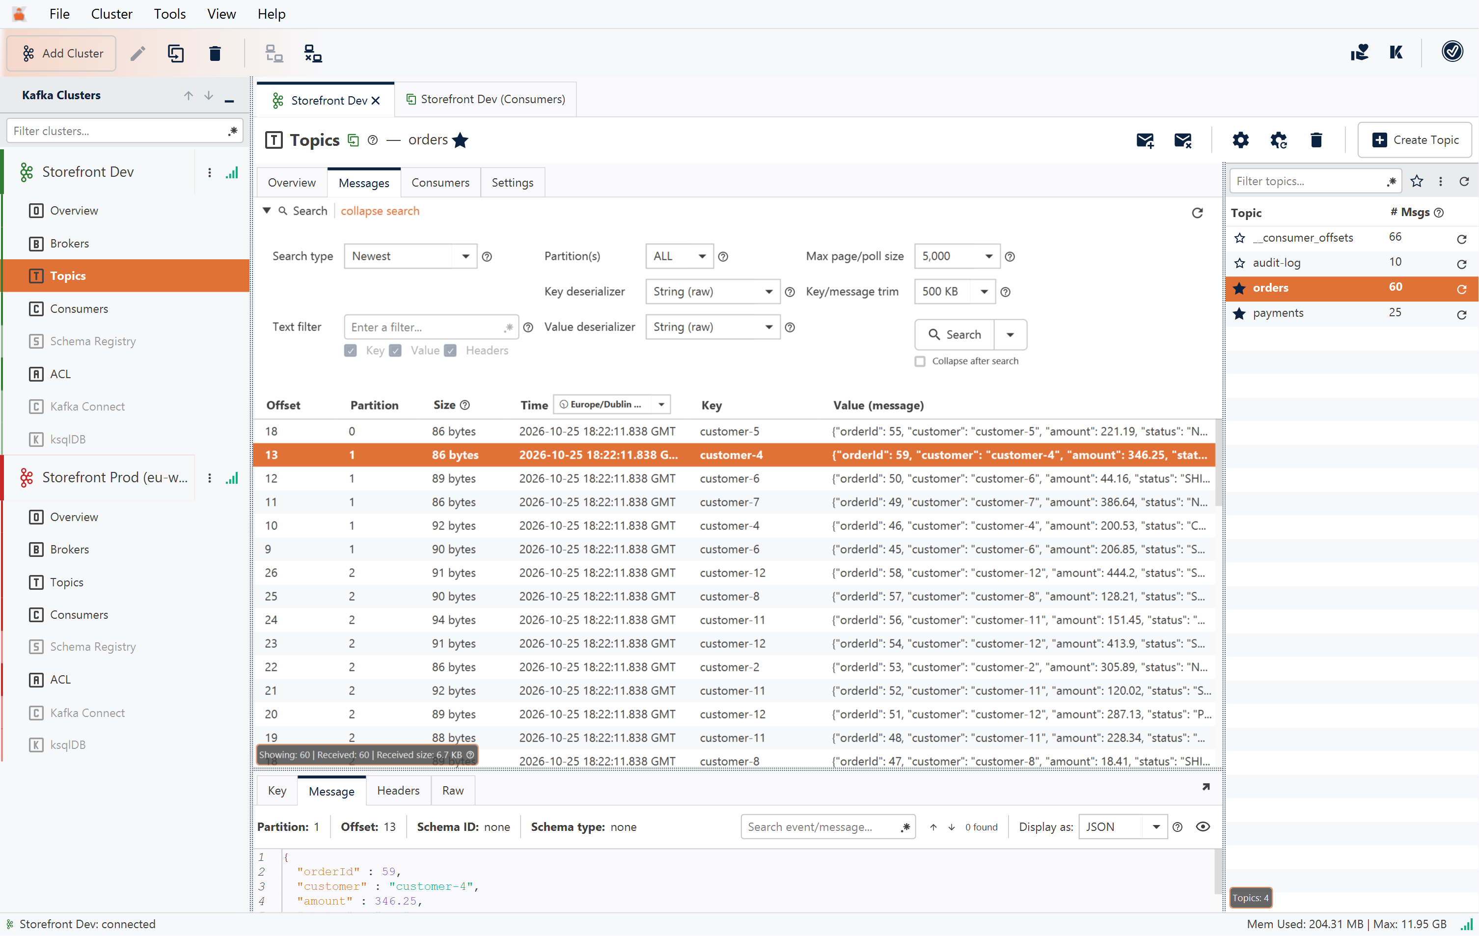Click the add message envelope-plus icon
1479x936 pixels.
(x=1144, y=140)
